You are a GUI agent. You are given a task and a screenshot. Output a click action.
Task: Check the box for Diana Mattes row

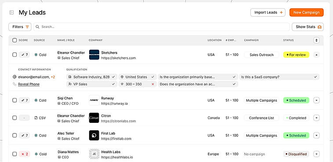(x=14, y=154)
